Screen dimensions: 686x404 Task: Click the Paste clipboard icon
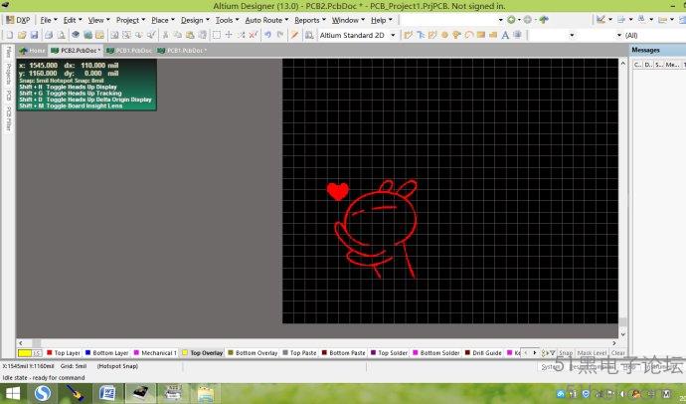coord(190,35)
